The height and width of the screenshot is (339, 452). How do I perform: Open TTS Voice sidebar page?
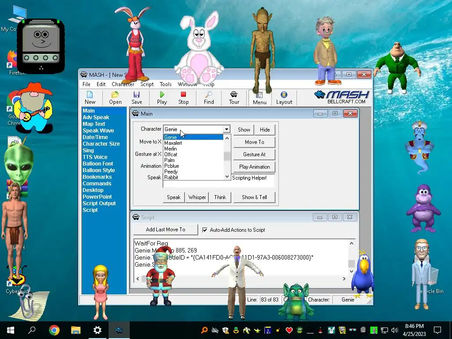click(x=95, y=157)
